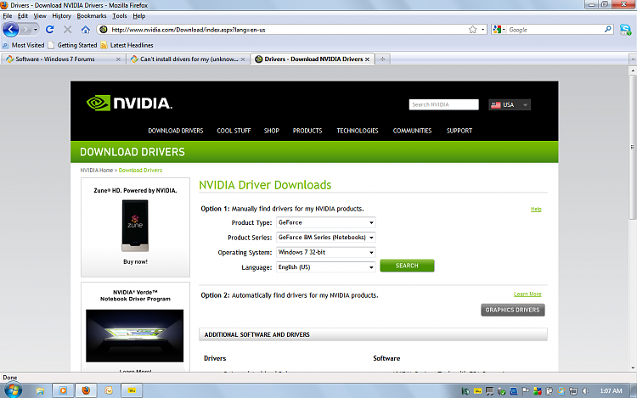
Task: Click the search magnifier icon
Action: [608, 30]
